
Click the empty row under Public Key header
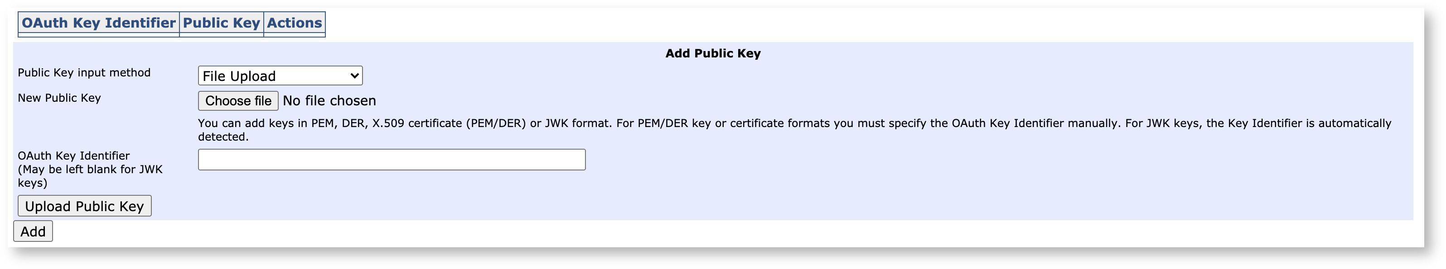[221, 35]
